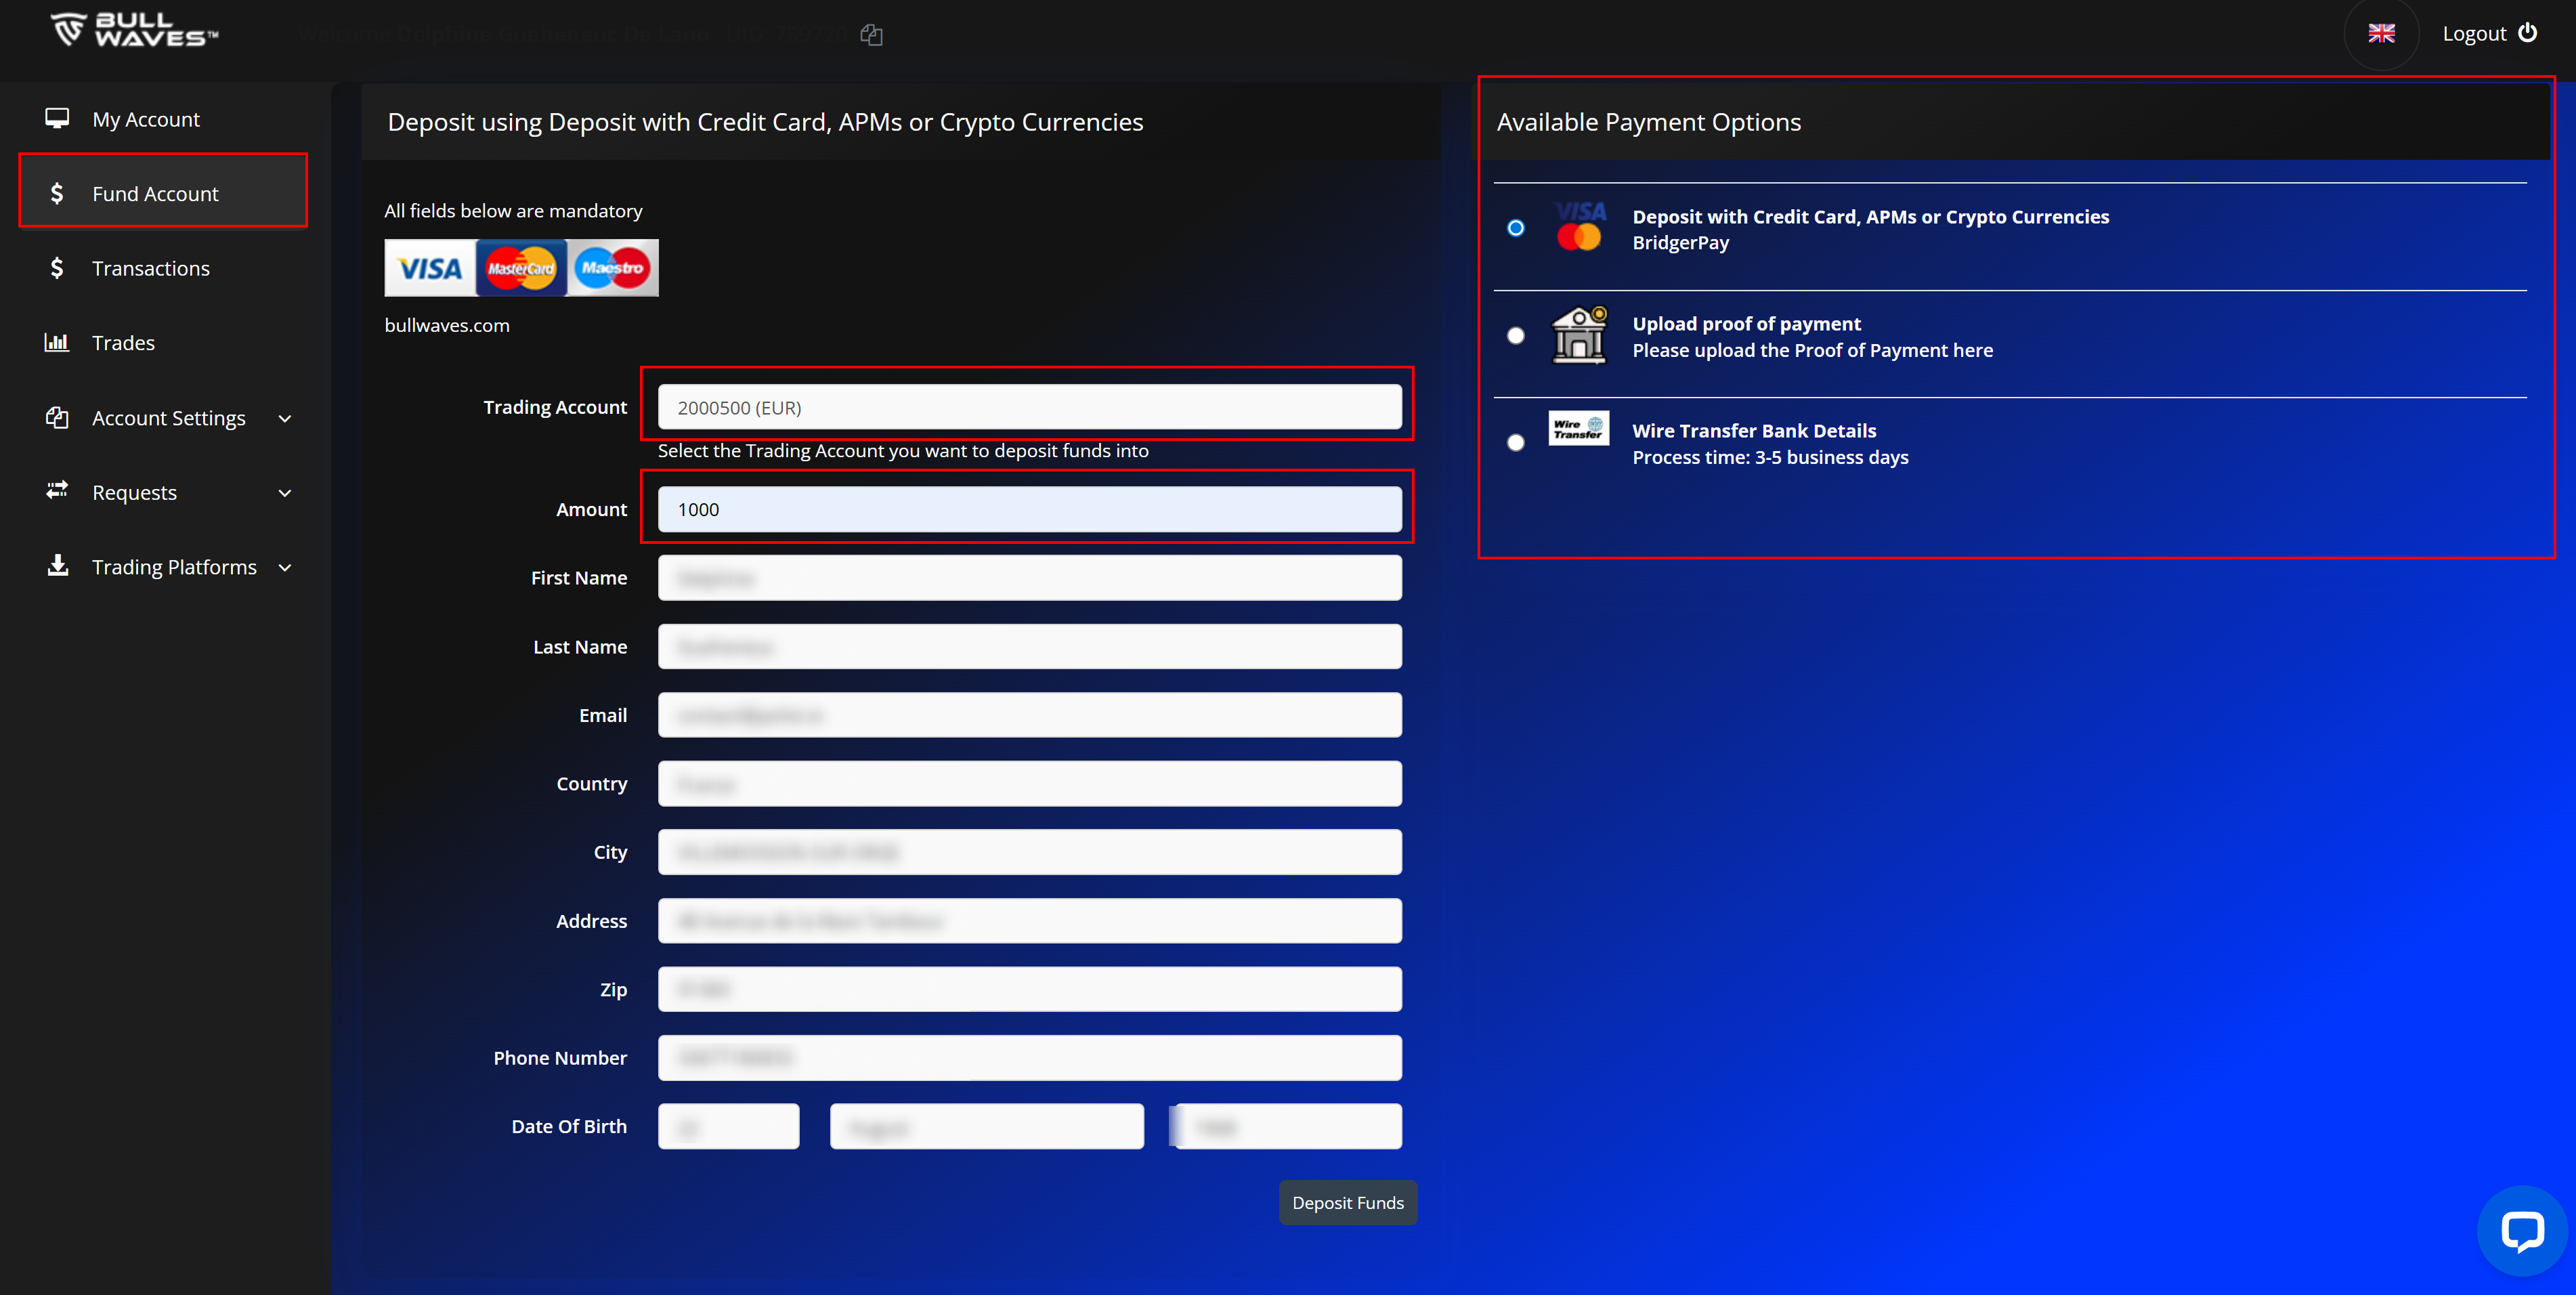Image resolution: width=2576 pixels, height=1295 pixels.
Task: Expand Account Settings menu
Action: [168, 418]
